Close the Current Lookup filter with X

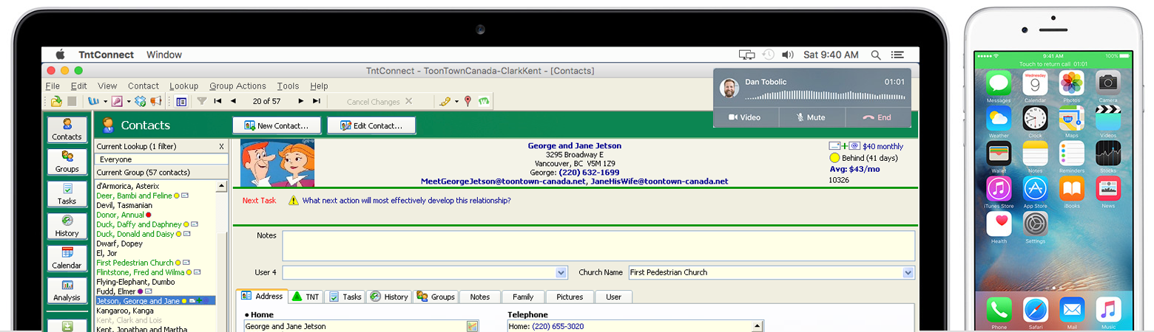tap(221, 146)
